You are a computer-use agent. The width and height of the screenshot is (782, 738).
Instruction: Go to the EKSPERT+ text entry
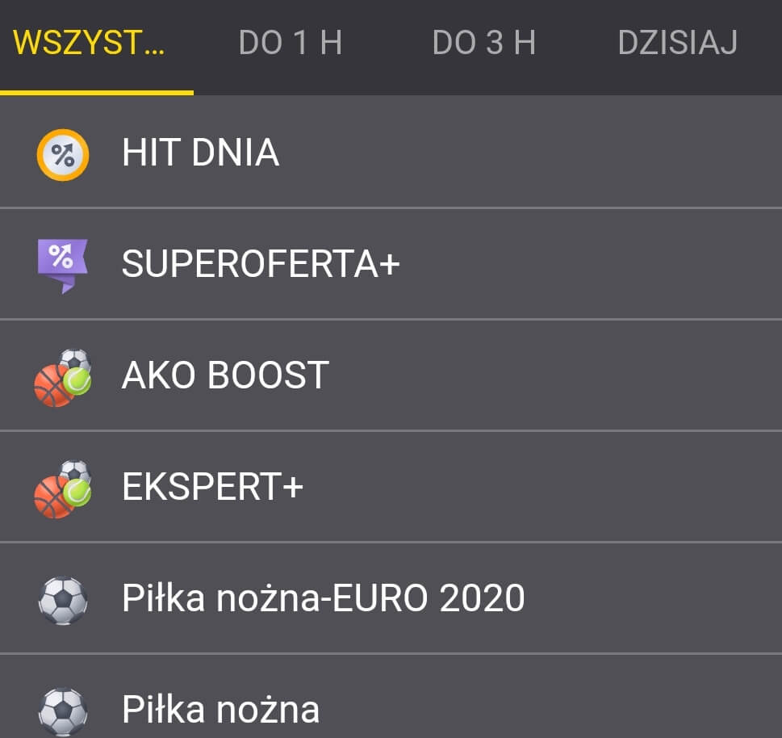coord(212,487)
